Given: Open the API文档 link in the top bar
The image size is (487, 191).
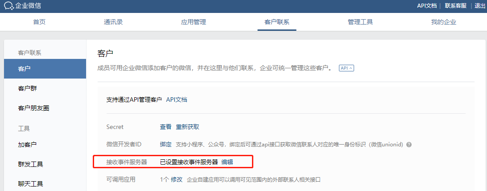Looking at the screenshot, I should pyautogui.click(x=427, y=6).
